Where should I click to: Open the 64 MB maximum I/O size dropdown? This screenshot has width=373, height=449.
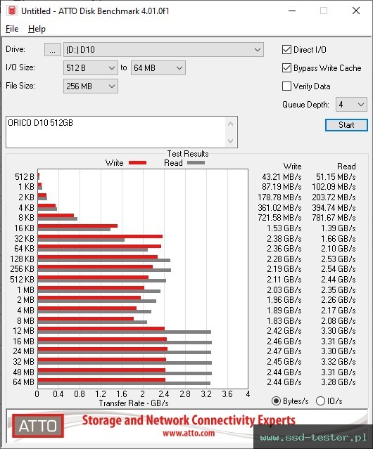tap(158, 68)
